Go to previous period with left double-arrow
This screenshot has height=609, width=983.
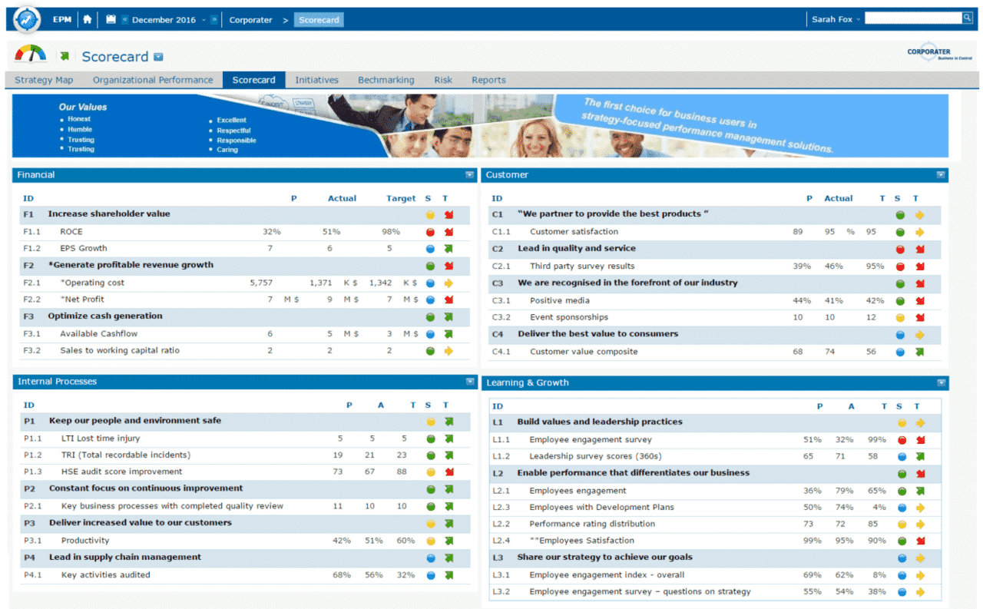[125, 20]
